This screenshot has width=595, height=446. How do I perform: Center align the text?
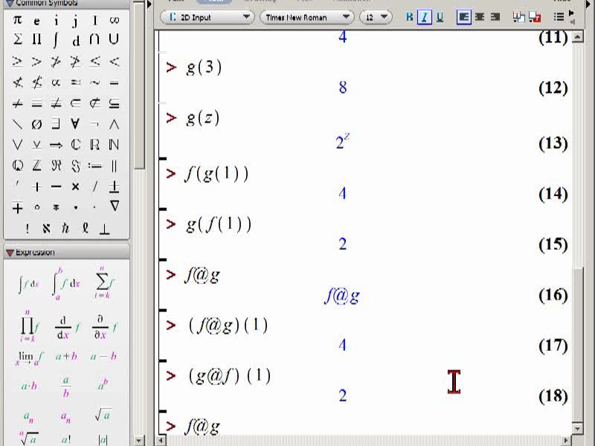coord(480,17)
